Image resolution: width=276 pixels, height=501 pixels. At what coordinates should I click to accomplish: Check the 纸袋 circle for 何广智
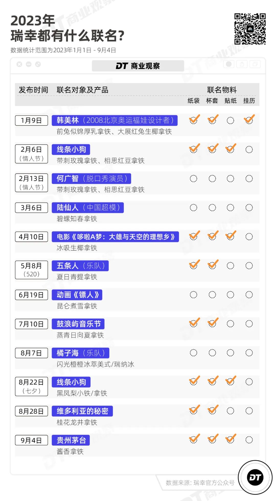pos(193,178)
